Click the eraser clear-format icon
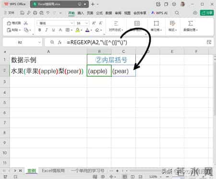 (97, 30)
